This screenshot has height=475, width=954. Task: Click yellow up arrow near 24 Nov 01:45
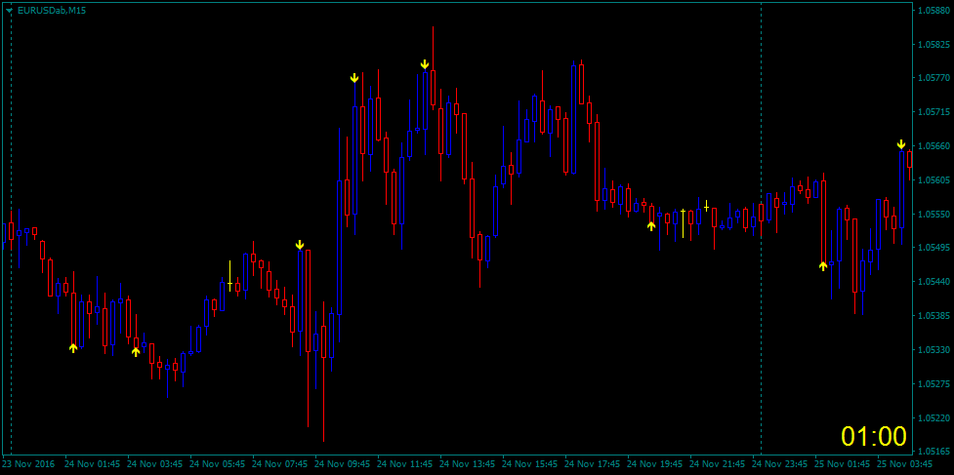point(73,348)
